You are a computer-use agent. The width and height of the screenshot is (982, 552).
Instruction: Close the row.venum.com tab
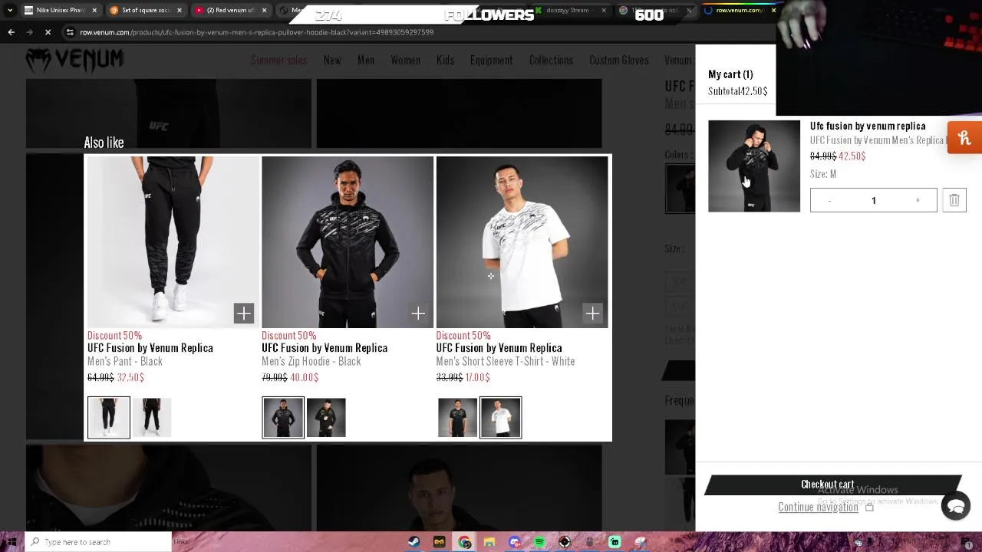pyautogui.click(x=773, y=10)
